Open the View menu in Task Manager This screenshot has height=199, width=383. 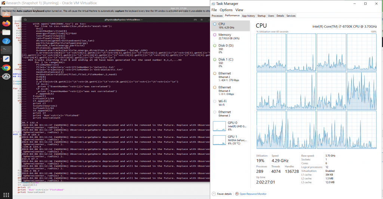(239, 10)
